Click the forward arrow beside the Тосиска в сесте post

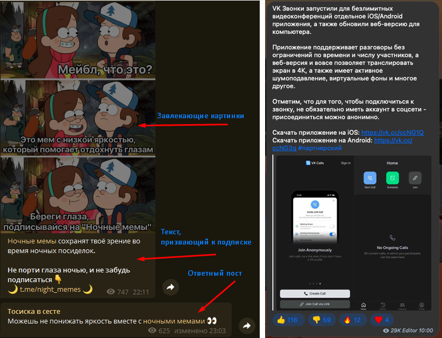[247, 326]
